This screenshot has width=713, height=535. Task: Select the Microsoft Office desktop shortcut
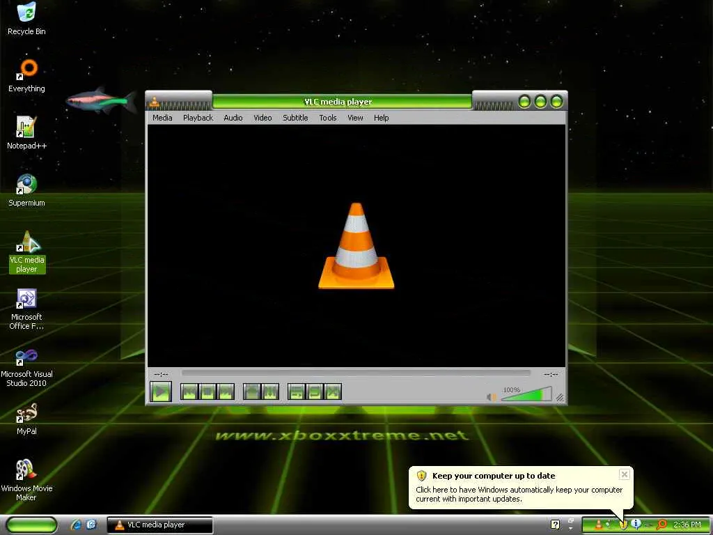(26, 309)
